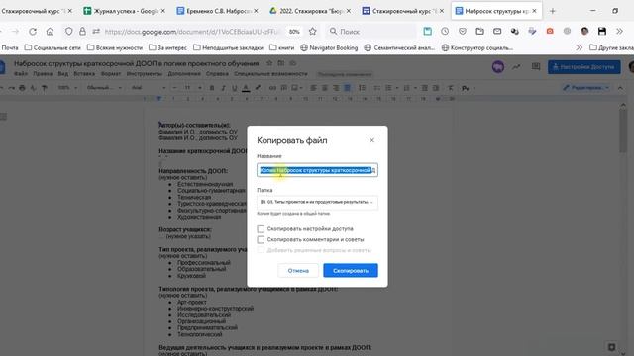Select left alignment in Docs toolbar
634x356 pixels.
(x=313, y=88)
